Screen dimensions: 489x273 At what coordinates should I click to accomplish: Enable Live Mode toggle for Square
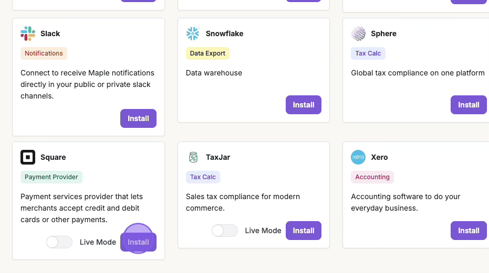59,242
